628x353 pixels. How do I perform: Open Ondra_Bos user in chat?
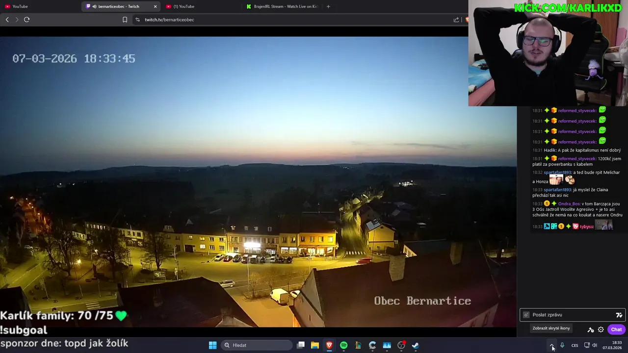pyautogui.click(x=569, y=203)
